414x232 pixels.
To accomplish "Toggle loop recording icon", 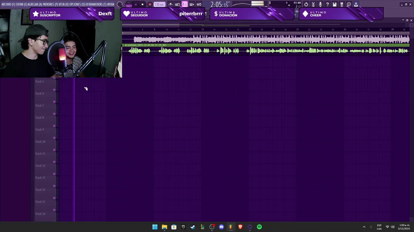I will [x=199, y=5].
